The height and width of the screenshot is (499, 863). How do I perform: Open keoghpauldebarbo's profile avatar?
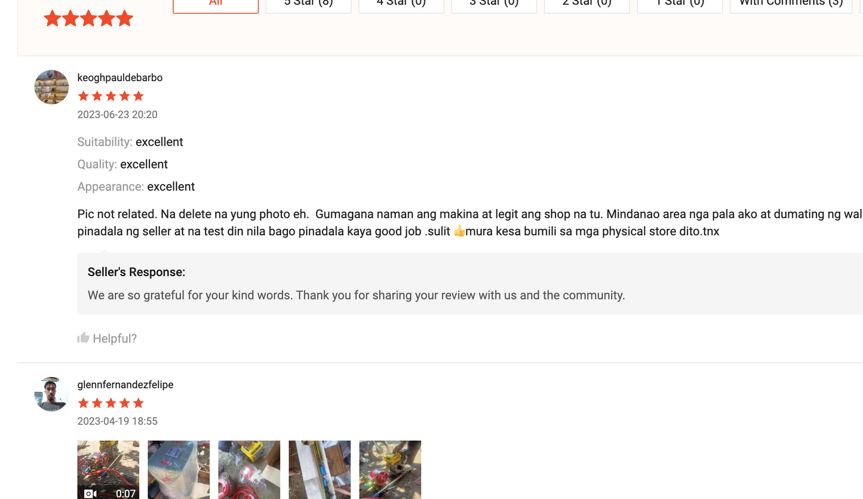(x=51, y=87)
